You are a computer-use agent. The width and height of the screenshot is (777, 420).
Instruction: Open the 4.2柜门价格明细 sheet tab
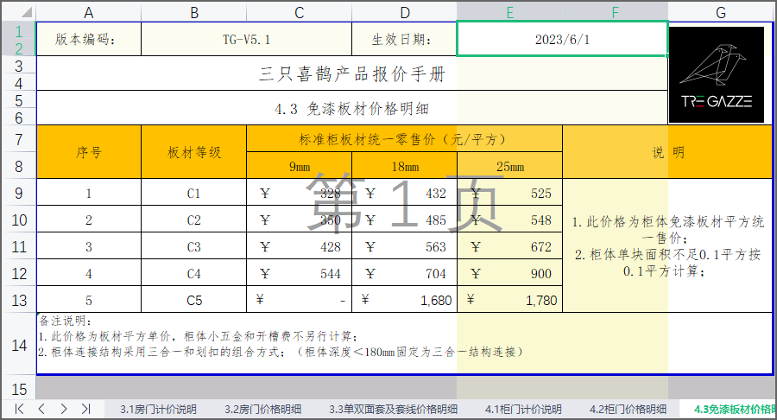(628, 410)
